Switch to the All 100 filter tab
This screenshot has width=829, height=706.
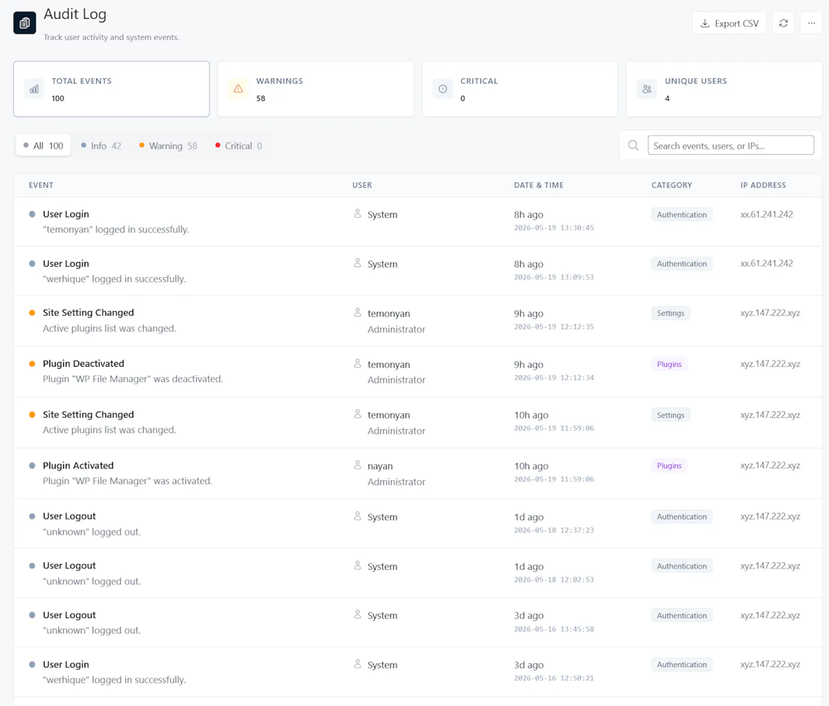point(44,146)
